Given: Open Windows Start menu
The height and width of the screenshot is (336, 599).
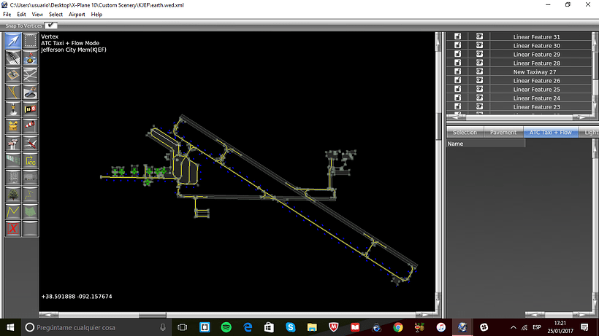Looking at the screenshot, I should (10, 327).
